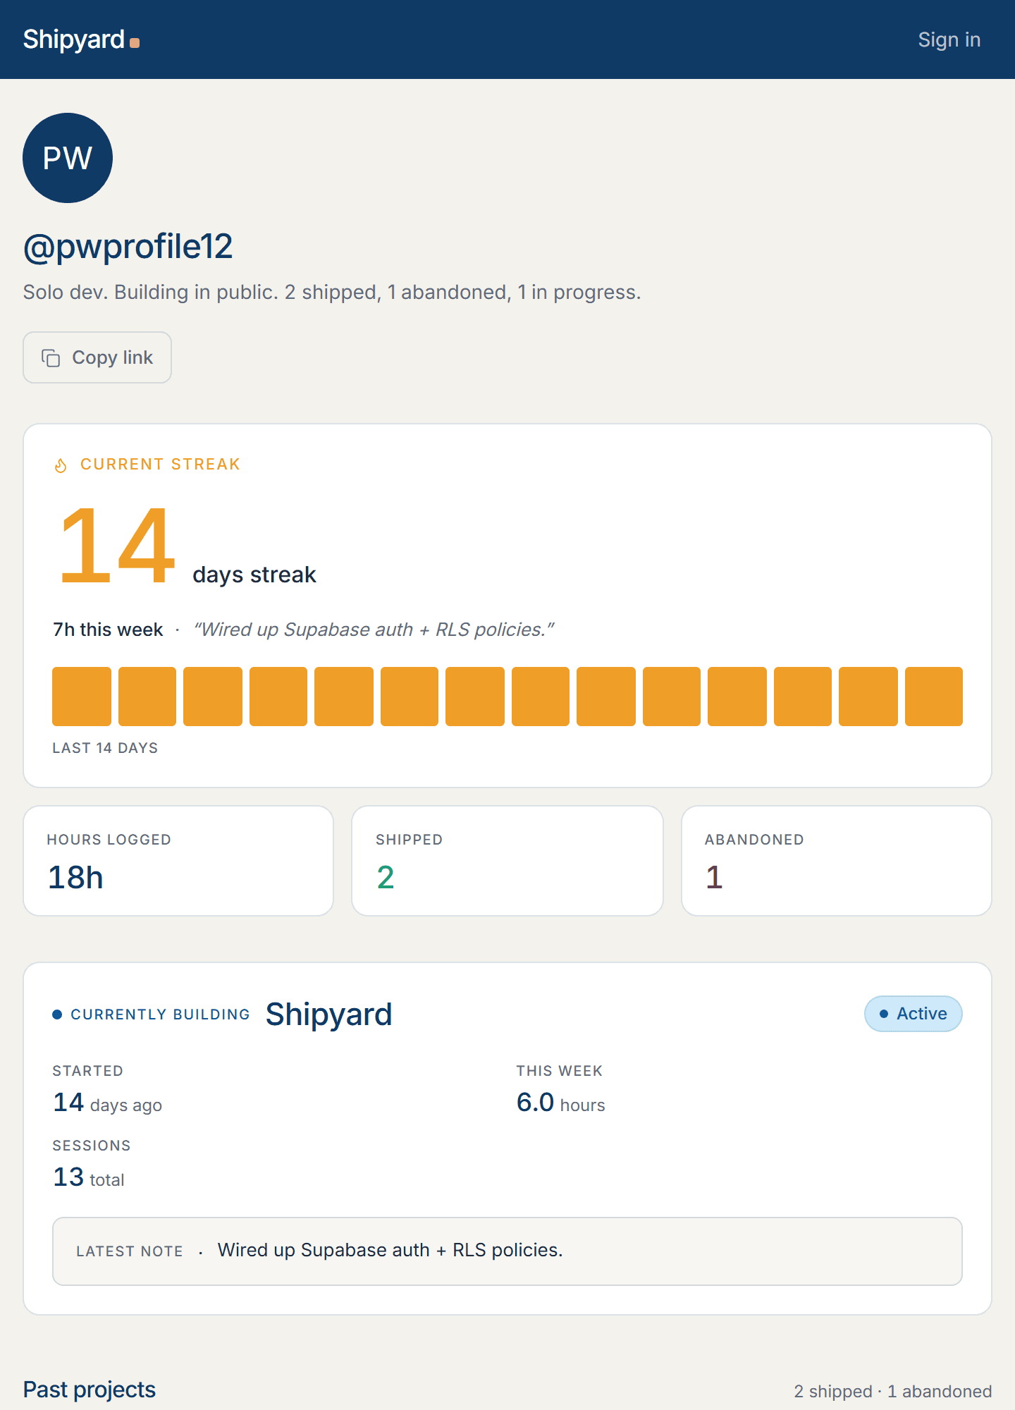
Task: Select the seventh streak day square
Action: pyautogui.click(x=475, y=697)
